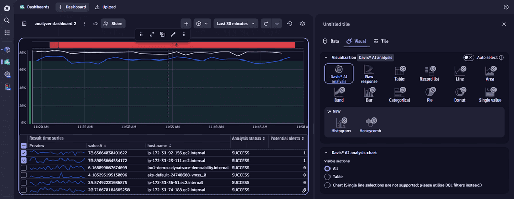Viewport: 514px width, 199px height.
Task: Switch to the Visual tab
Action: 356,41
